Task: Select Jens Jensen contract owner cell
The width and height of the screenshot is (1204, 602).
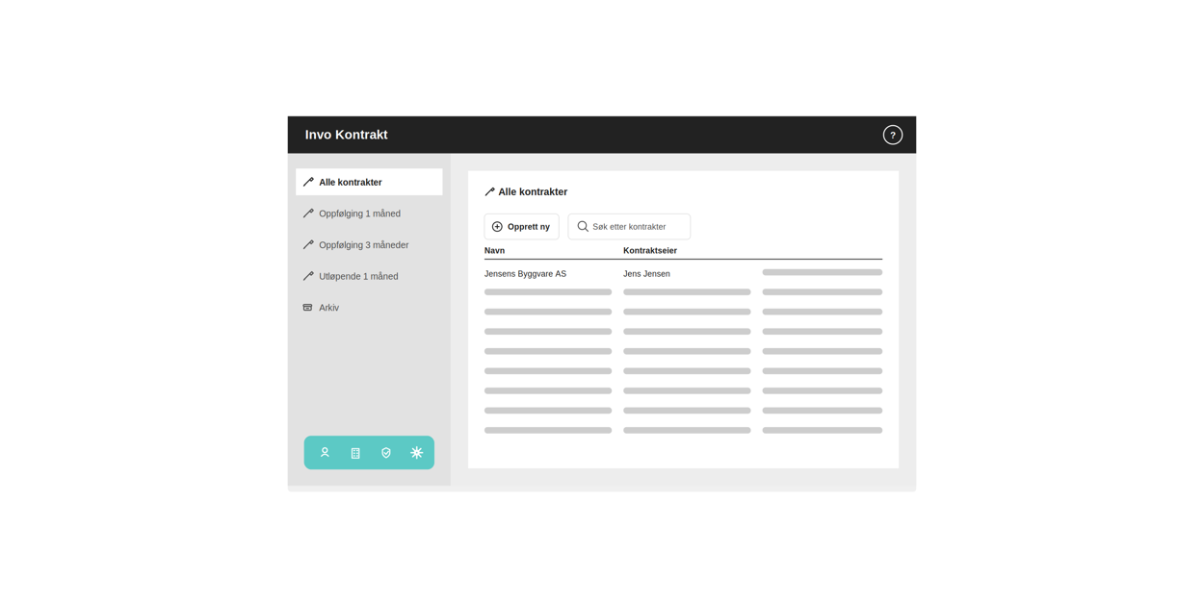Action: (646, 274)
